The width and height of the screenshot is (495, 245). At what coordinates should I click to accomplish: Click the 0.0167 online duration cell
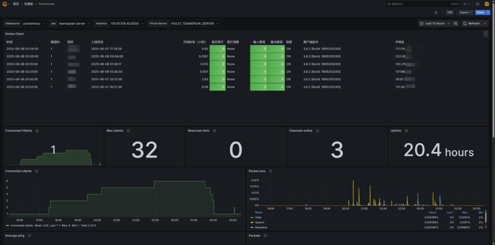tap(204, 56)
